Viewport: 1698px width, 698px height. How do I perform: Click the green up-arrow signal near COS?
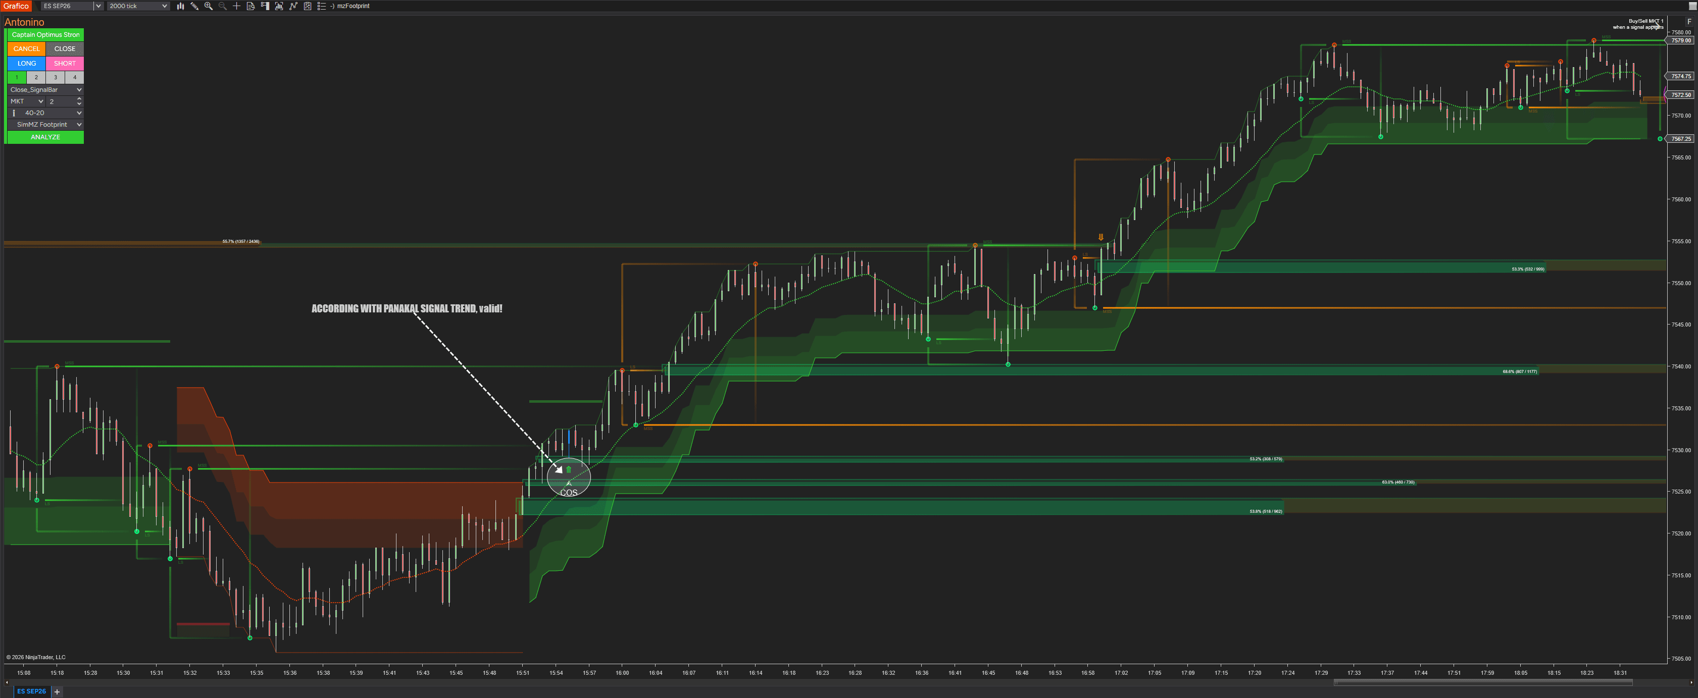tap(568, 469)
